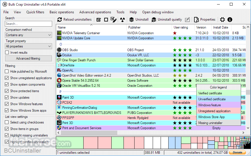Sort by the User rating column header

(x=183, y=27)
